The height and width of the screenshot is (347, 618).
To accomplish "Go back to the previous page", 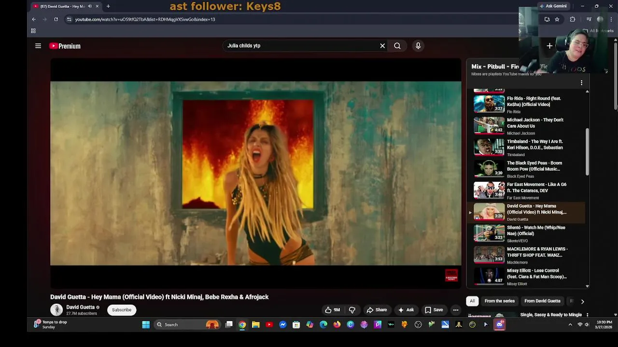I will coord(34,19).
